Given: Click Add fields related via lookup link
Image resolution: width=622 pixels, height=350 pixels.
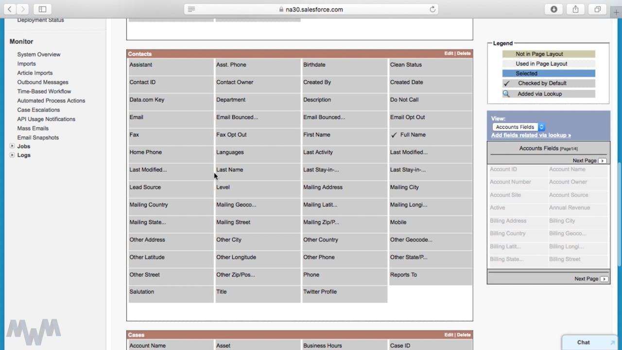Looking at the screenshot, I should coord(531,135).
